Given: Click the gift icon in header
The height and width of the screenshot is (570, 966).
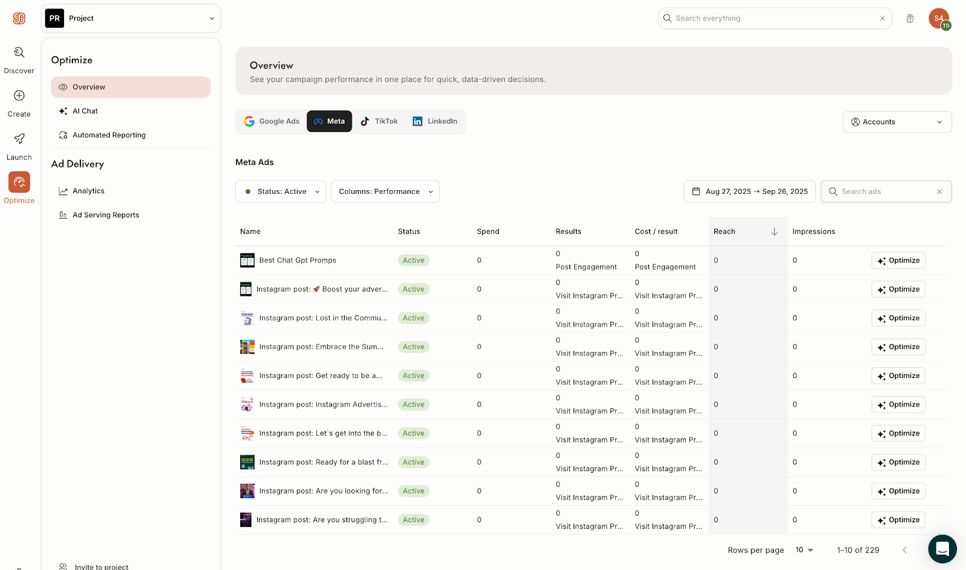Looking at the screenshot, I should click(910, 19).
